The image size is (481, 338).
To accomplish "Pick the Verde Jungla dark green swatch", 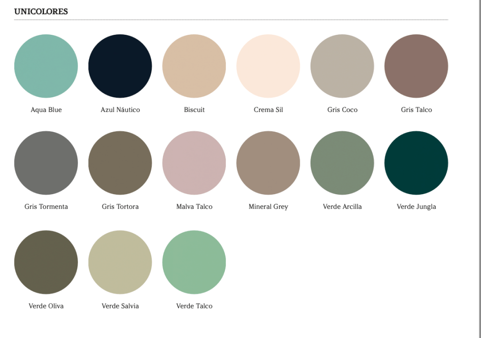I will [x=416, y=163].
